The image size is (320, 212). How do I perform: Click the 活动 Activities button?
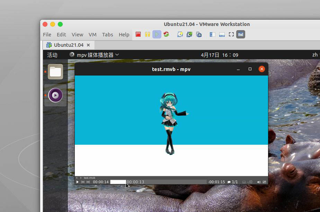52,55
